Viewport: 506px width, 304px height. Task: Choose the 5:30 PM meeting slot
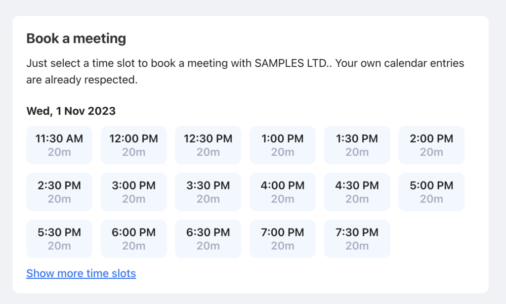pyautogui.click(x=59, y=239)
